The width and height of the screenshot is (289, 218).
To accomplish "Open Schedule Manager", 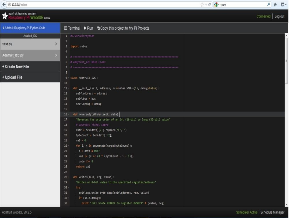I will click(272, 212).
